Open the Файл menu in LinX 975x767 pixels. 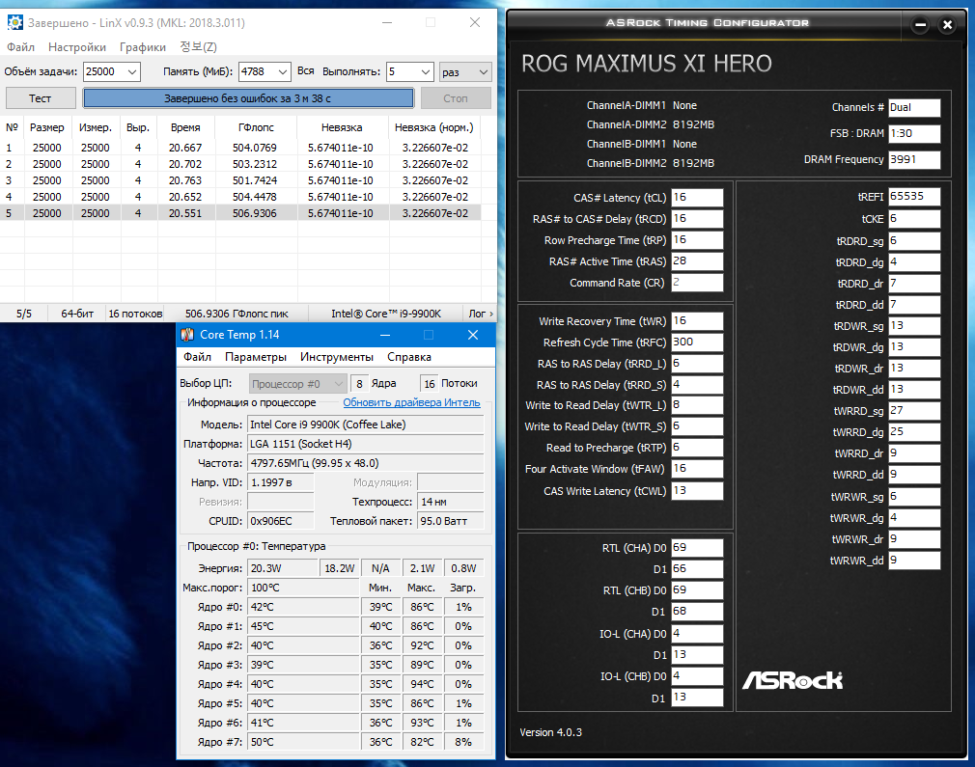20,47
